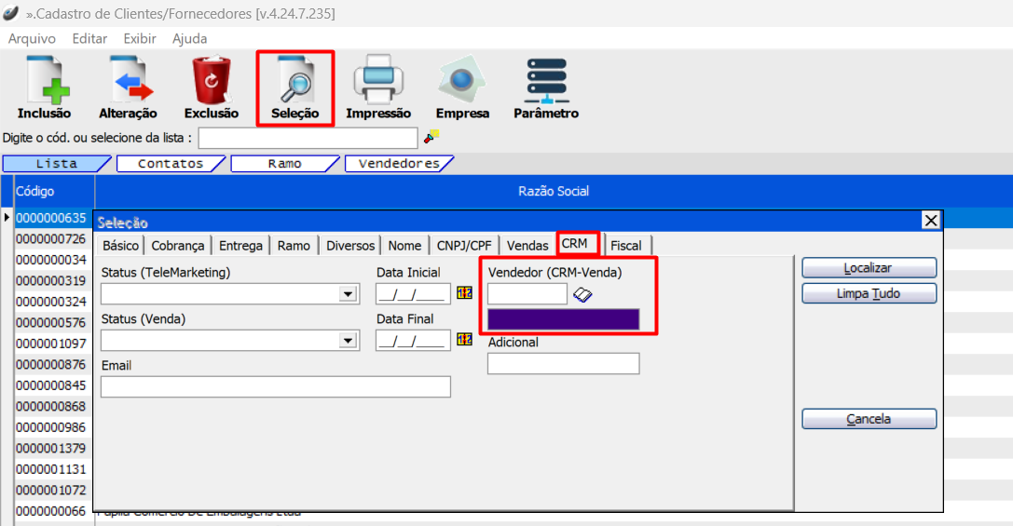This screenshot has width=1013, height=526.
Task: Open calendar picker beside Data Inicial
Action: coord(464,293)
